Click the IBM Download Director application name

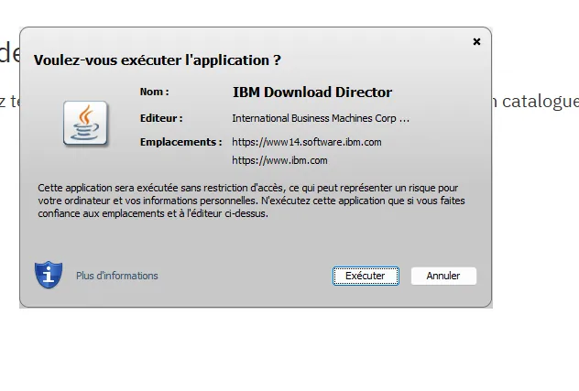tap(312, 92)
